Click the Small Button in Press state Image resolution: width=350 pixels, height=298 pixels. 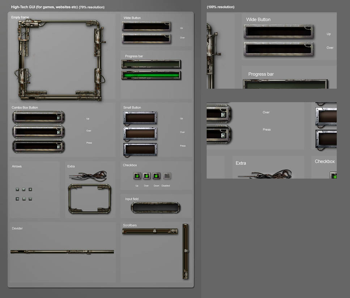click(x=140, y=149)
